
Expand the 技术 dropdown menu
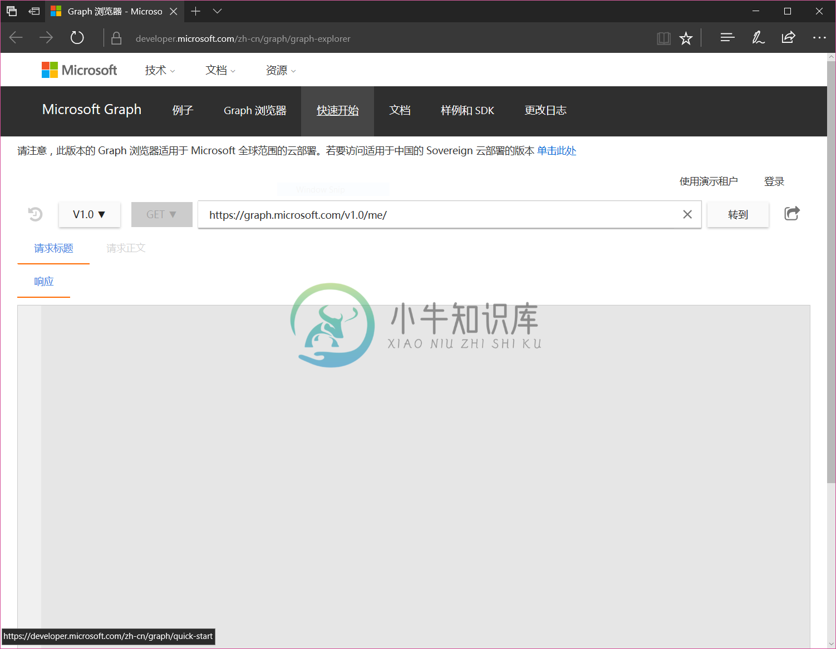tap(160, 70)
